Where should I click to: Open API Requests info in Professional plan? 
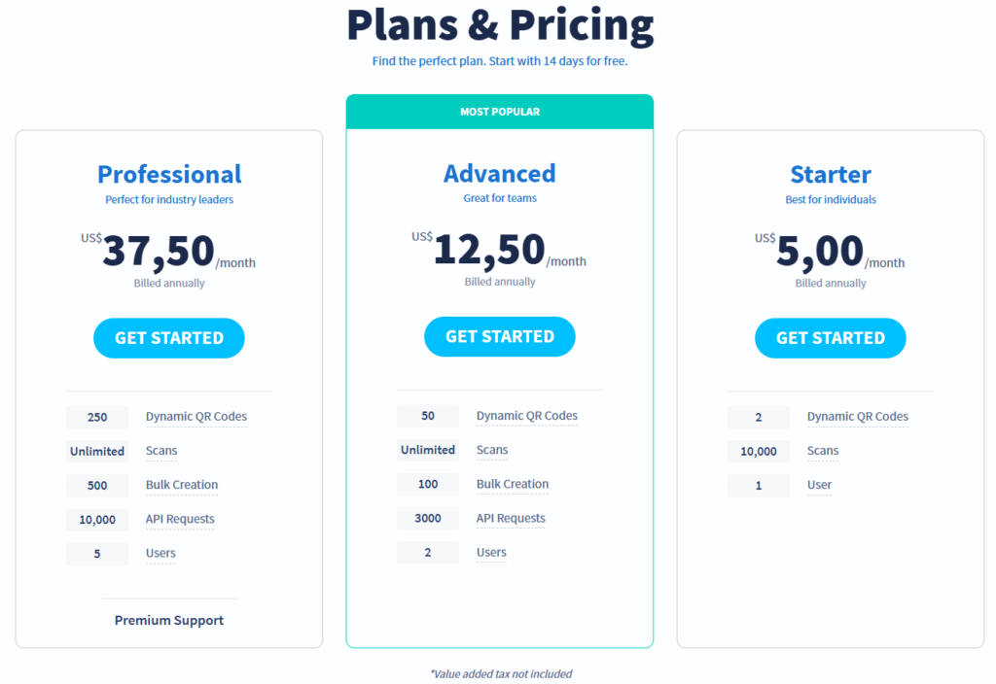[180, 519]
